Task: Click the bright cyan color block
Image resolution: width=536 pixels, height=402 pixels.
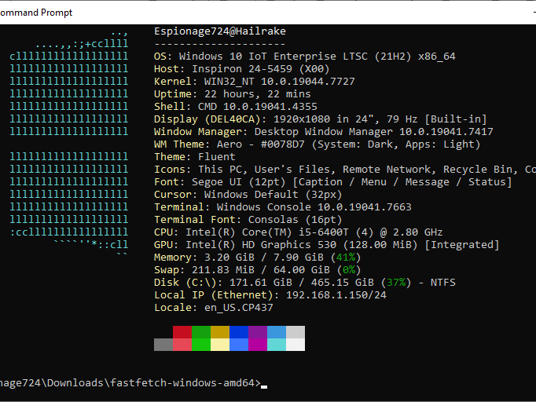Action: 277,345
